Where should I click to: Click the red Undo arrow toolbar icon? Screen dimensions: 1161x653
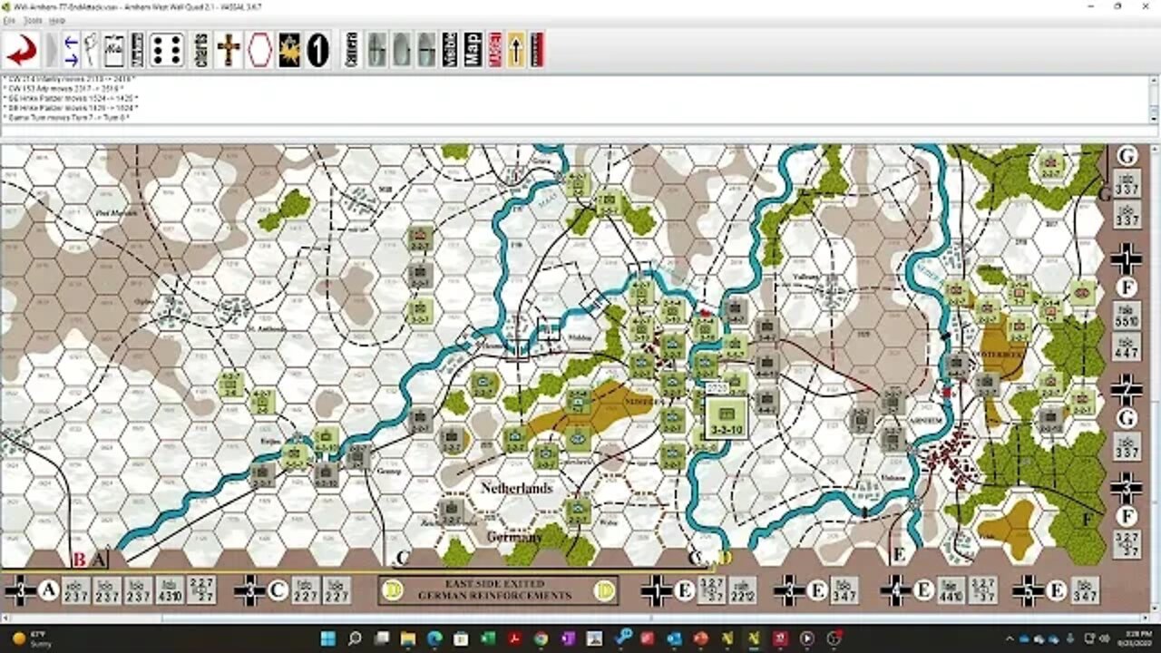click(21, 50)
